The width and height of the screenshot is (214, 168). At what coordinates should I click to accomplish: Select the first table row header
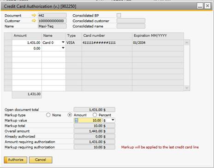8,42
